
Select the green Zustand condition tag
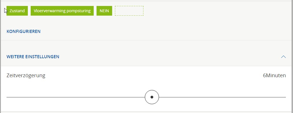coord(17,11)
